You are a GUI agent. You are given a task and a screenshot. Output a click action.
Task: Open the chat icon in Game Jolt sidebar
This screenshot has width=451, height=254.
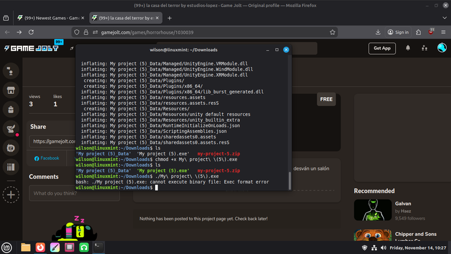coord(11,148)
